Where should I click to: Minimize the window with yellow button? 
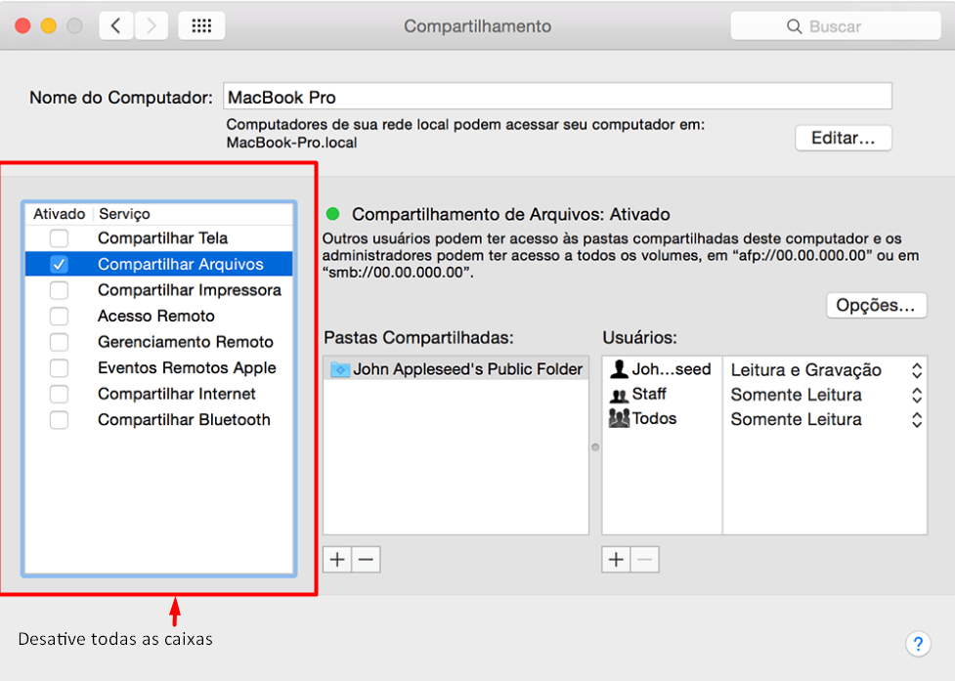[x=49, y=25]
